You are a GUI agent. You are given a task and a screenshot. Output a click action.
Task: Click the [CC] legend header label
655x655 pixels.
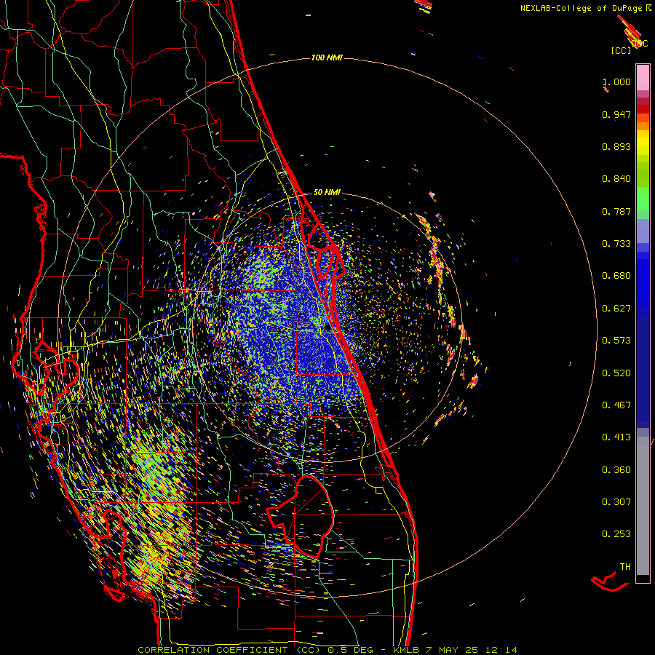(622, 50)
